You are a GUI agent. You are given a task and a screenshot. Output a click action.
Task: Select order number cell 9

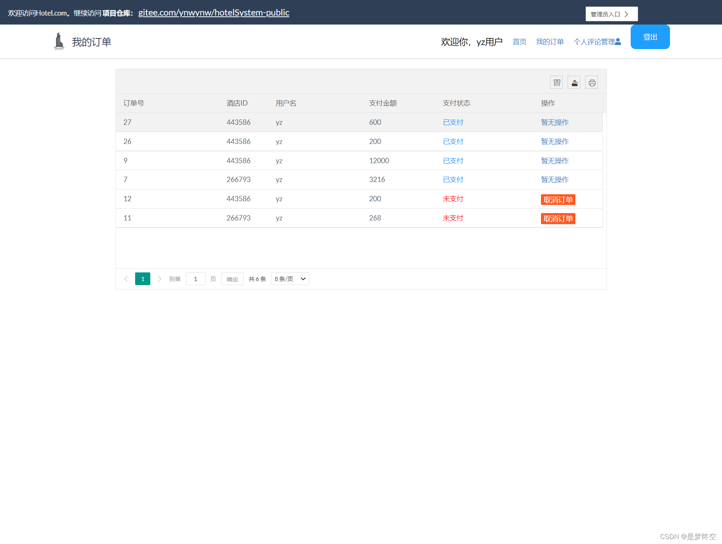click(x=125, y=161)
